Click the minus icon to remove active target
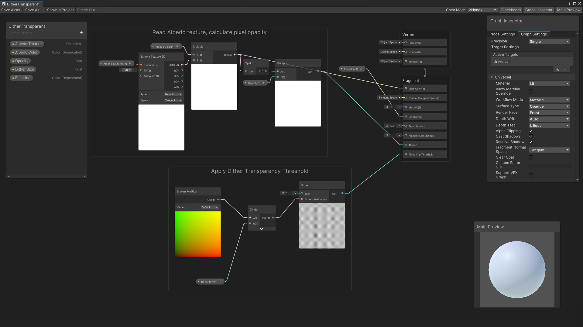Screen dimensions: 583x327 coord(564,69)
